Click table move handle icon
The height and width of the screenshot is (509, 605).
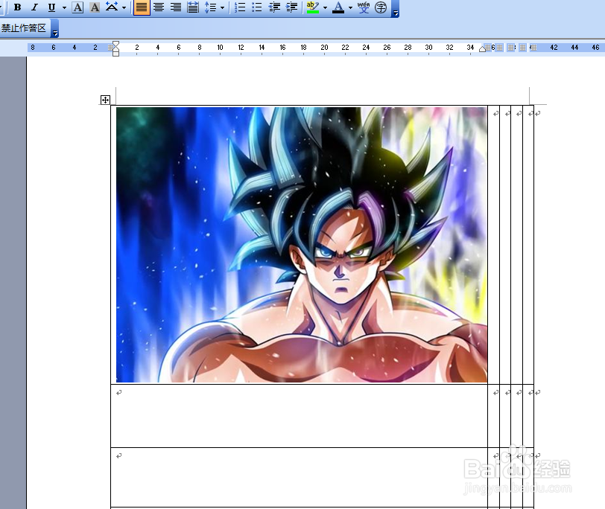click(x=105, y=100)
